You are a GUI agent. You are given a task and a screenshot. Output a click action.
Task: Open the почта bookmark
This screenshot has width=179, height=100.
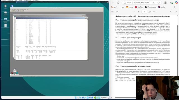coord(129,7)
